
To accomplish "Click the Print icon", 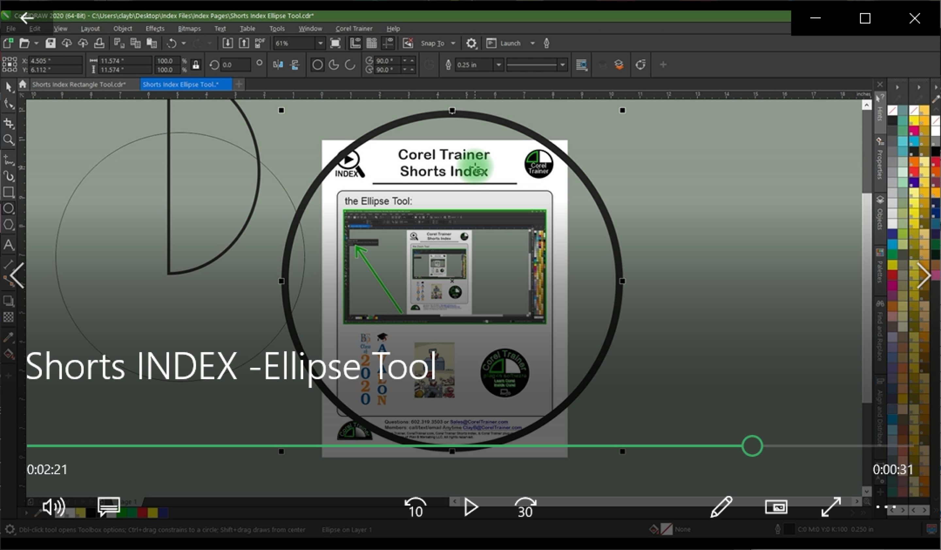I will (x=99, y=43).
